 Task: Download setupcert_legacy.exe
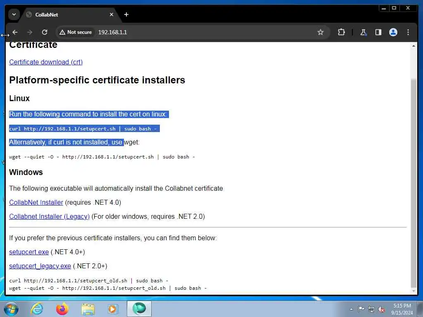point(40,266)
